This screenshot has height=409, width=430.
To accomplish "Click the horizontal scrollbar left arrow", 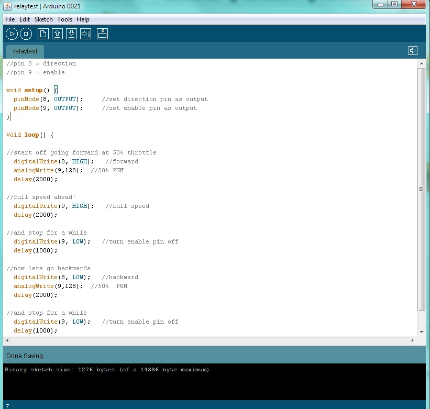I will 7,341.
